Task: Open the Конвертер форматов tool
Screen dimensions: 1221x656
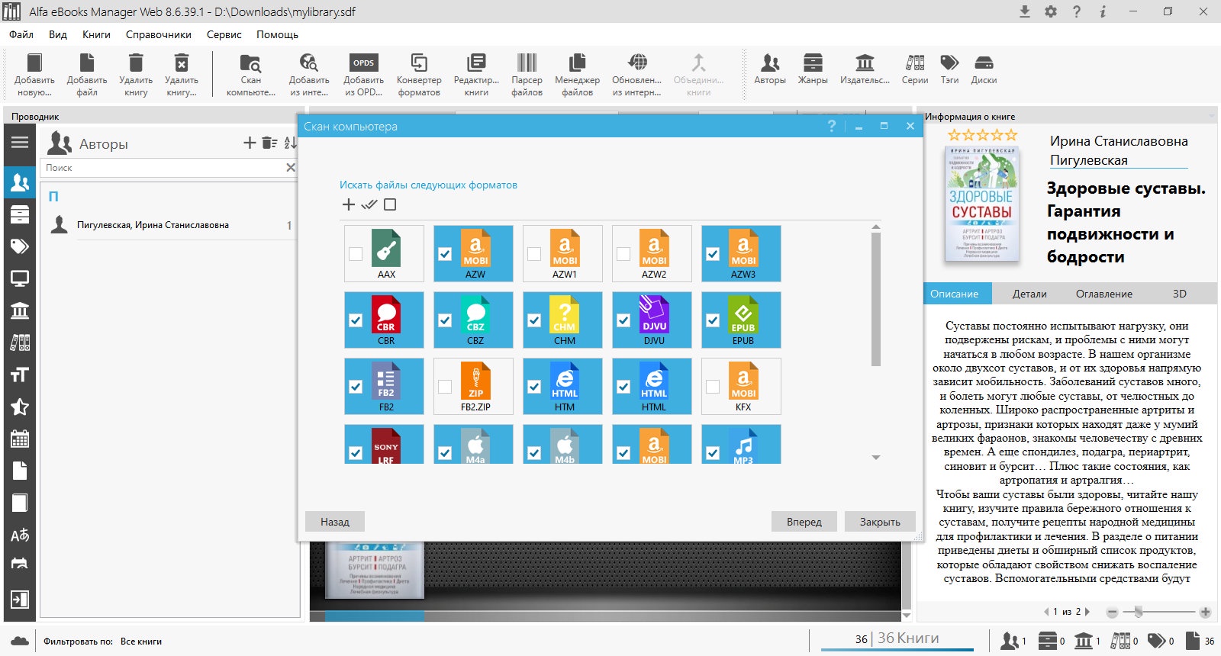Action: (x=418, y=75)
